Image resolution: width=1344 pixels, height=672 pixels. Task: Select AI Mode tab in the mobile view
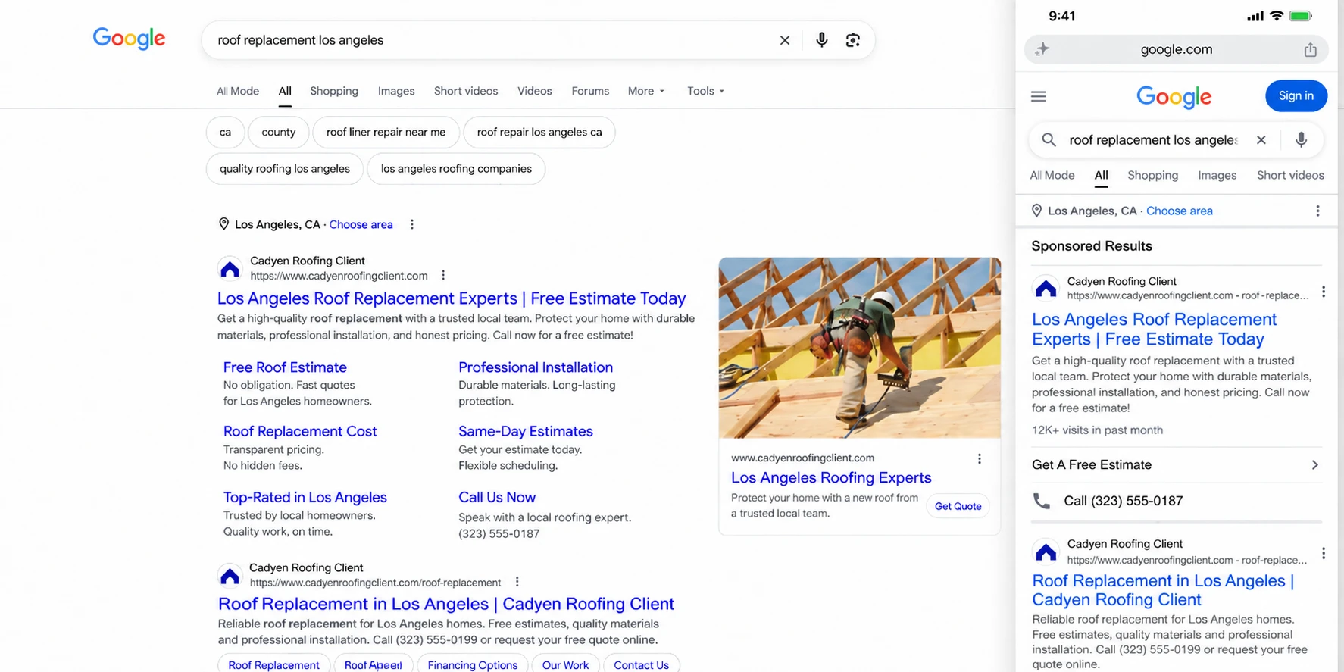(x=1052, y=175)
